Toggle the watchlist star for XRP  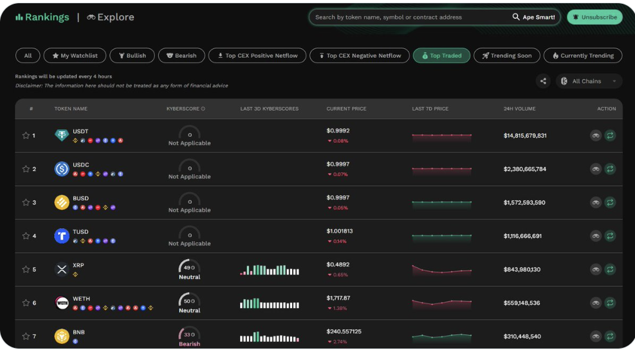(26, 269)
